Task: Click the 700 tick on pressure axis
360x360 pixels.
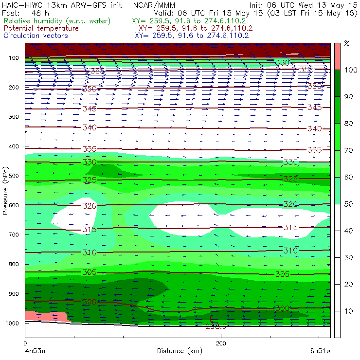Action: point(14,235)
